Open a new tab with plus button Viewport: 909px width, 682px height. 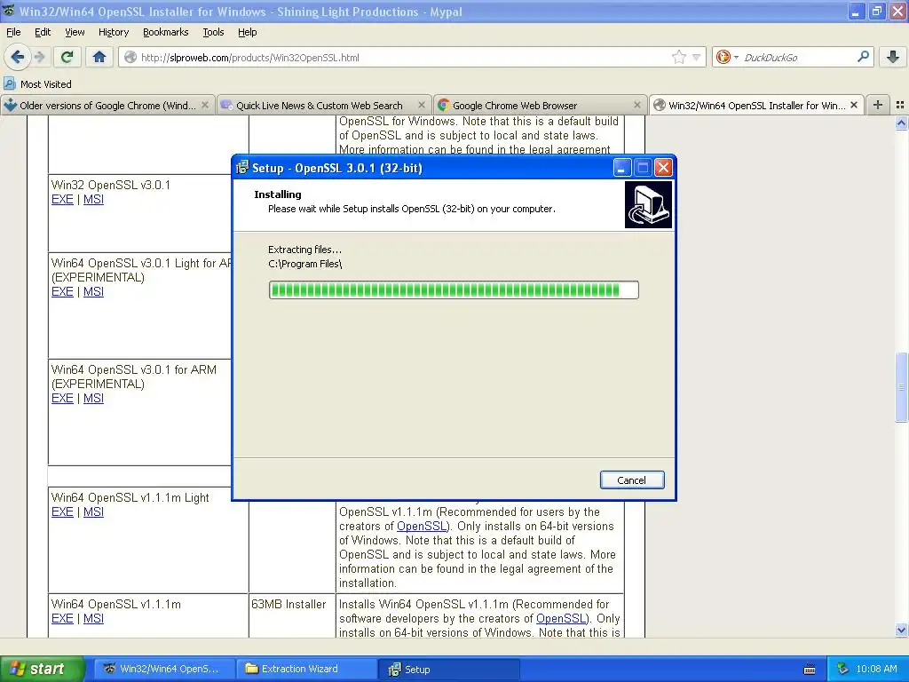[x=878, y=105]
